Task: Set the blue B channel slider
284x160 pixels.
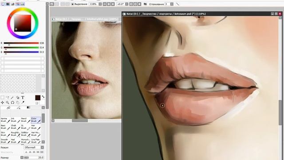Action: click(x=21, y=52)
